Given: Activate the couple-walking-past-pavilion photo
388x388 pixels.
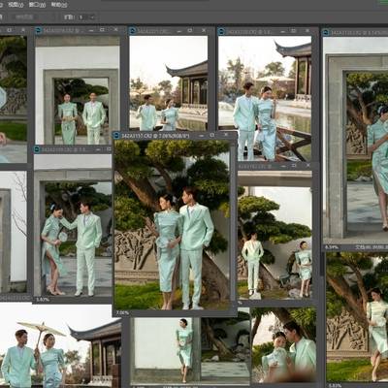Looking at the screenshot, I should [169, 83].
